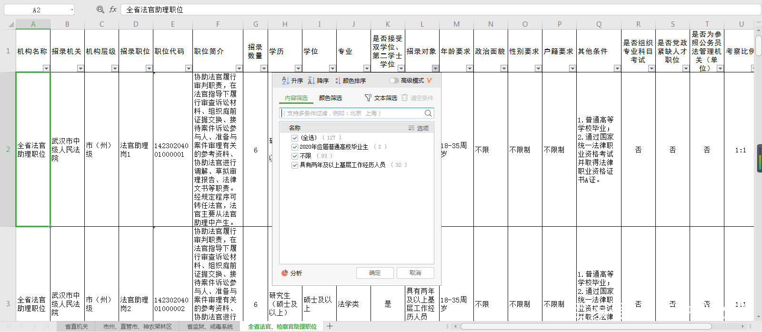
Task: Select the 18-35周岁 cell in row 2
Action: pyautogui.click(x=456, y=150)
